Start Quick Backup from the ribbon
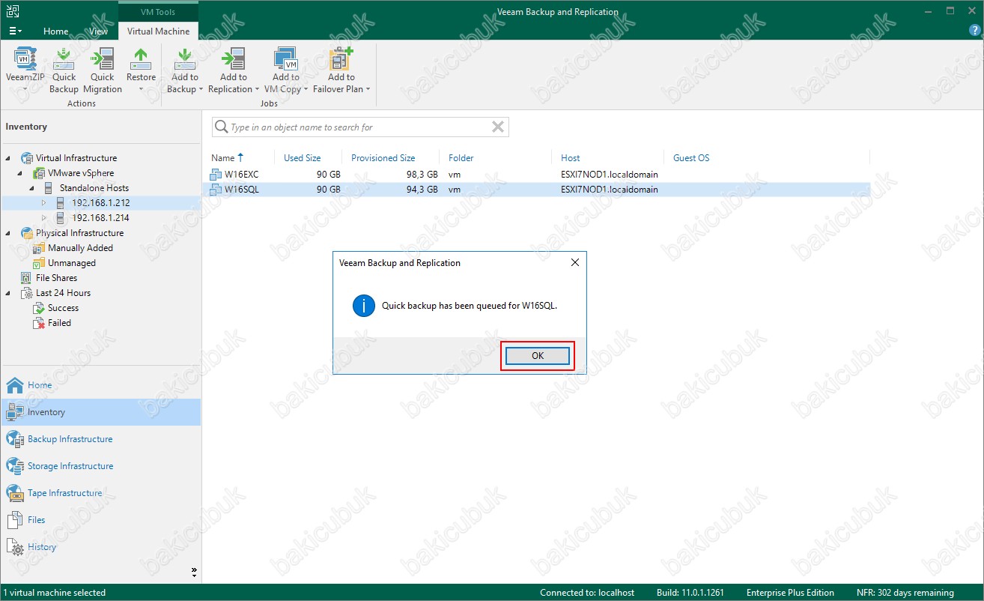 64,69
